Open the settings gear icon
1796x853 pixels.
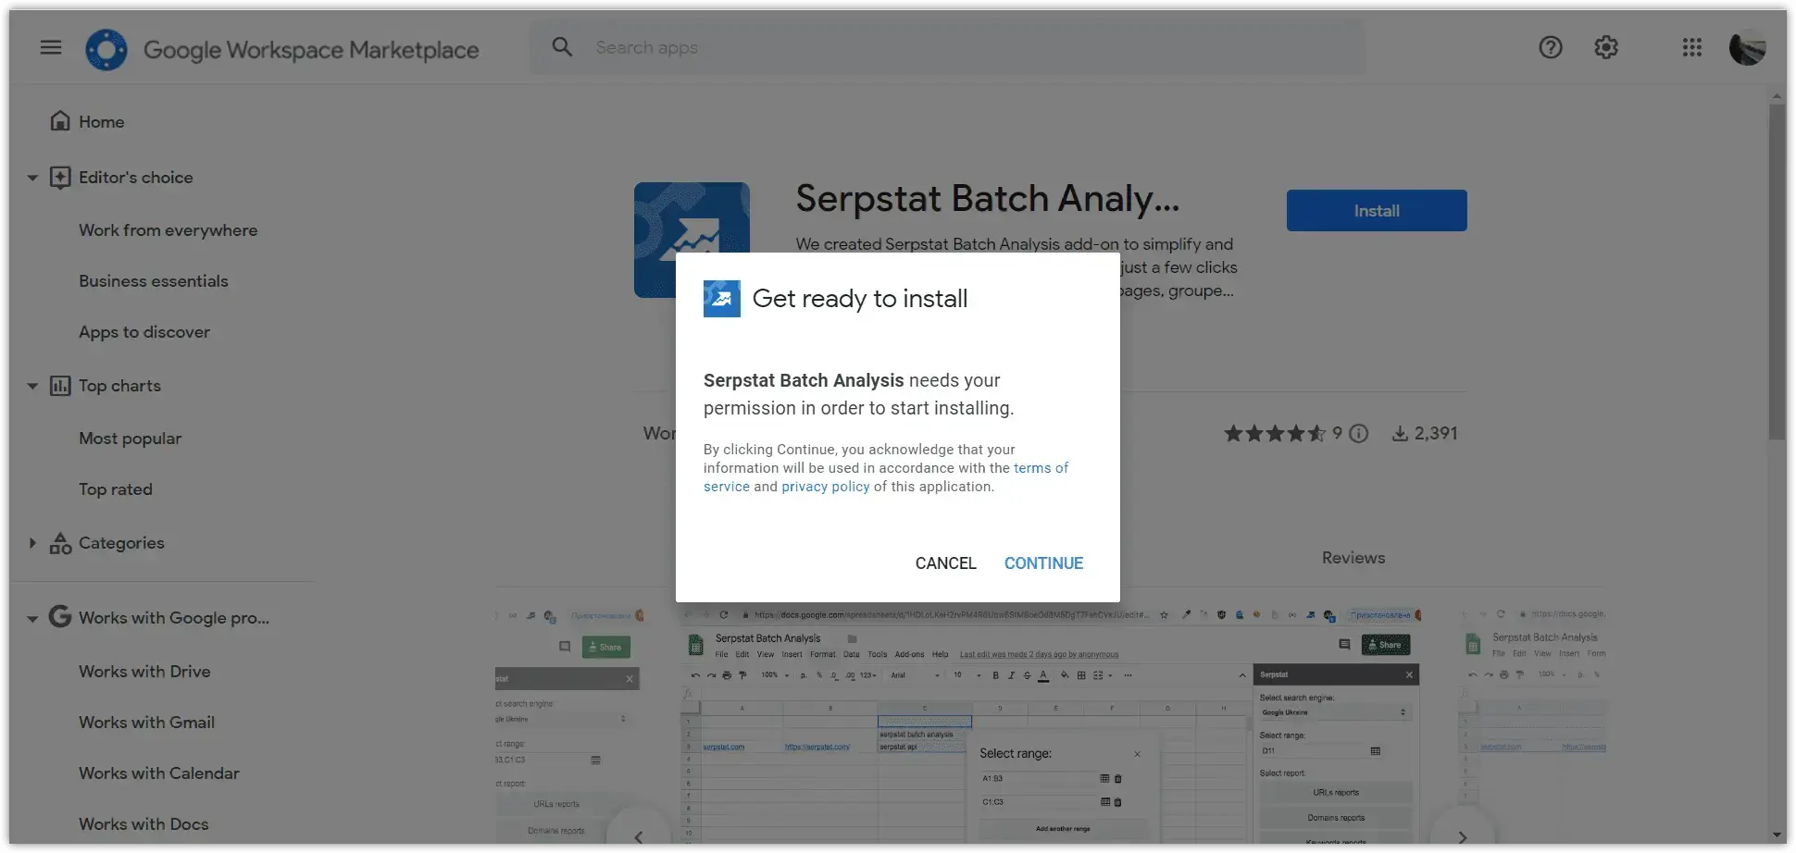coord(1606,47)
